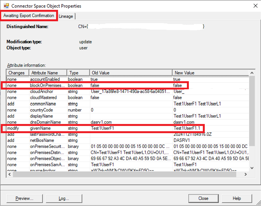Open the Lineage tab
Image resolution: width=261 pixels, height=206 pixels.
tap(66, 16)
